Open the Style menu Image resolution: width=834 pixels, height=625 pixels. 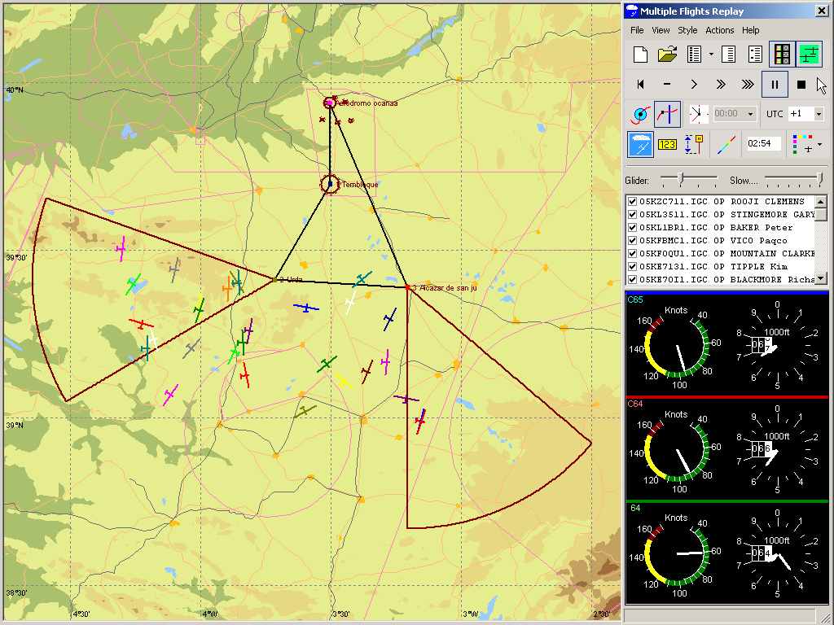[x=687, y=30]
